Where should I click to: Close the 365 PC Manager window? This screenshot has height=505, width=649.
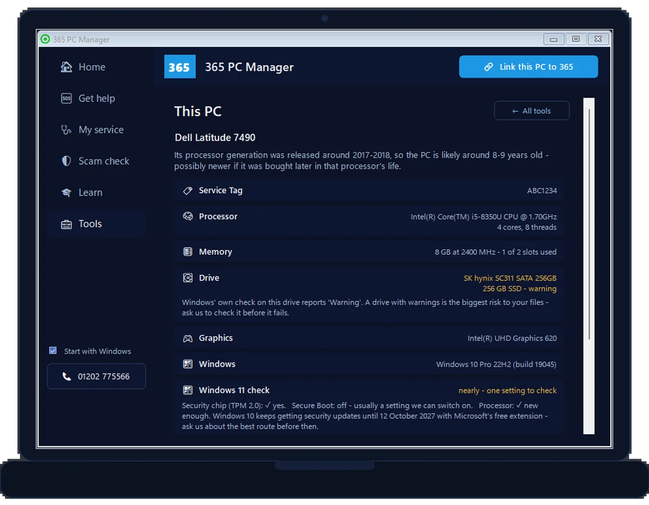point(598,39)
